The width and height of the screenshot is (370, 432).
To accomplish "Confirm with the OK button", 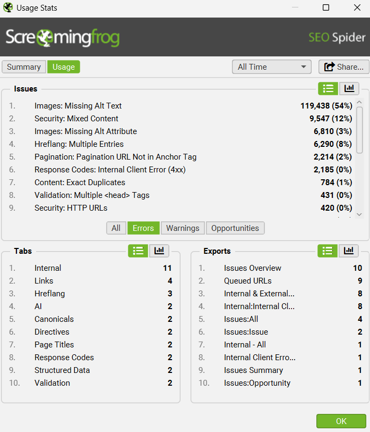I will [341, 421].
